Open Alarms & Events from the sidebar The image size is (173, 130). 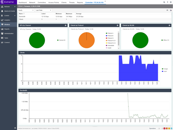(x=8, y=11)
